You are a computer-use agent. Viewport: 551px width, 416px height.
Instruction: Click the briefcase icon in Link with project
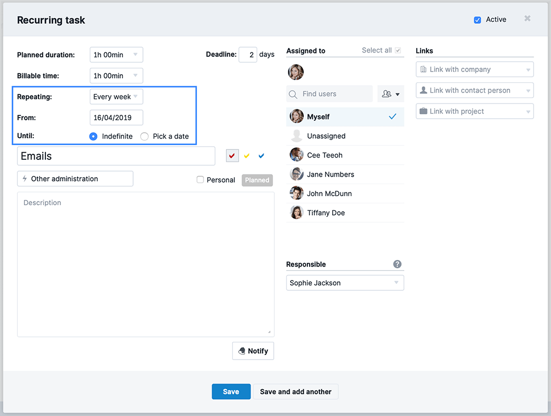pyautogui.click(x=423, y=111)
